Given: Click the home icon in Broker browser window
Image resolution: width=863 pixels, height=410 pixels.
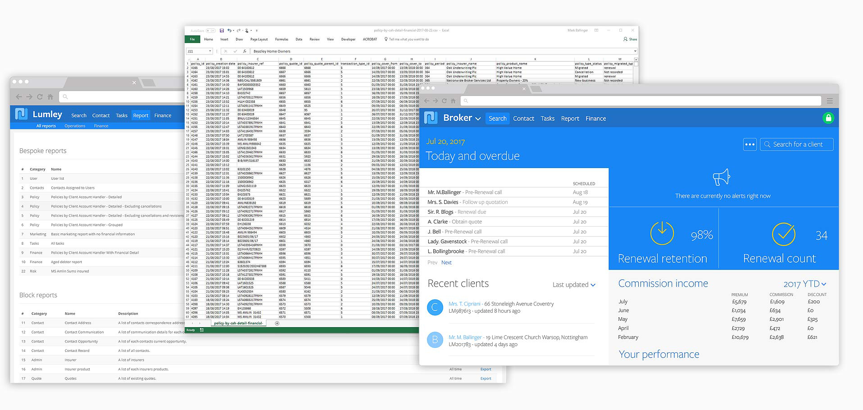Looking at the screenshot, I should 453,101.
